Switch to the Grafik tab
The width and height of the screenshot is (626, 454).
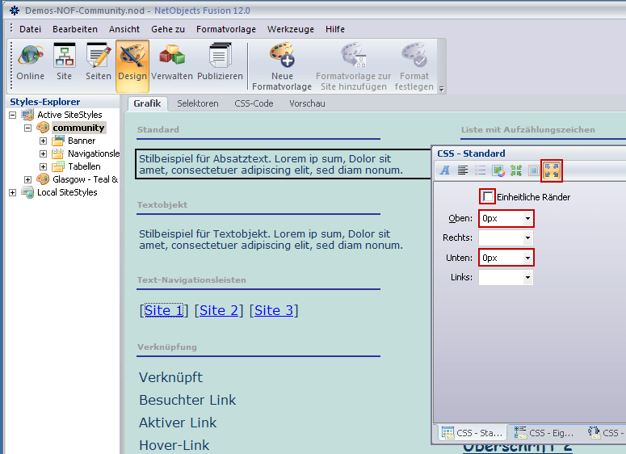click(147, 103)
